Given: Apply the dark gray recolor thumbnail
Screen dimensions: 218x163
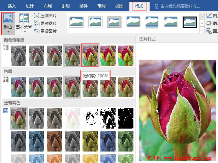Looking at the screenshot, I should [x=19, y=141].
